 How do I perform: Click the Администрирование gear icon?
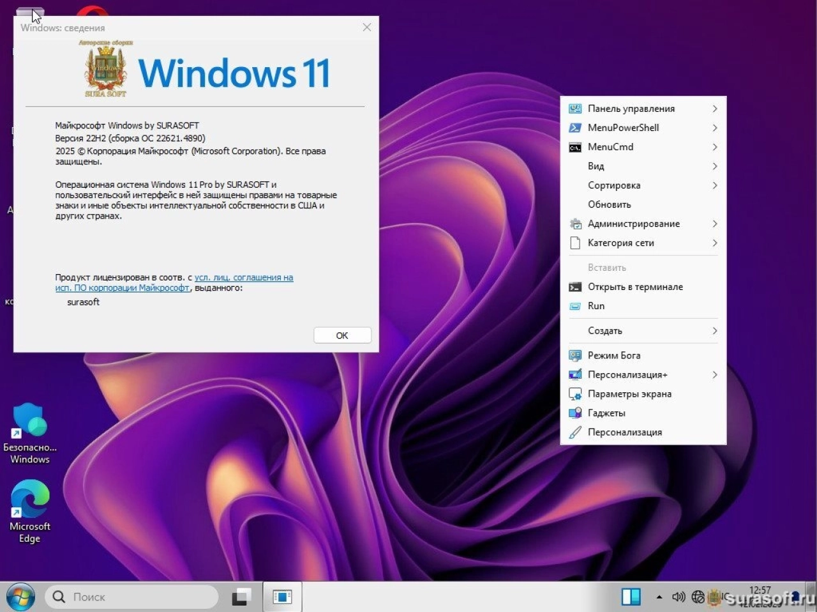point(575,224)
